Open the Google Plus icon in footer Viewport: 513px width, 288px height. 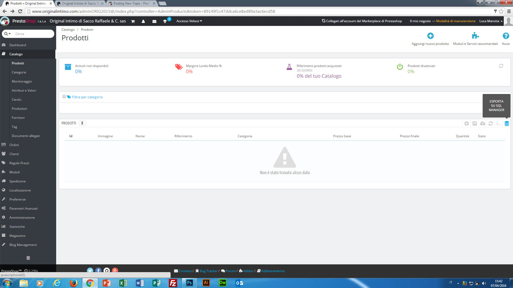pos(115,271)
